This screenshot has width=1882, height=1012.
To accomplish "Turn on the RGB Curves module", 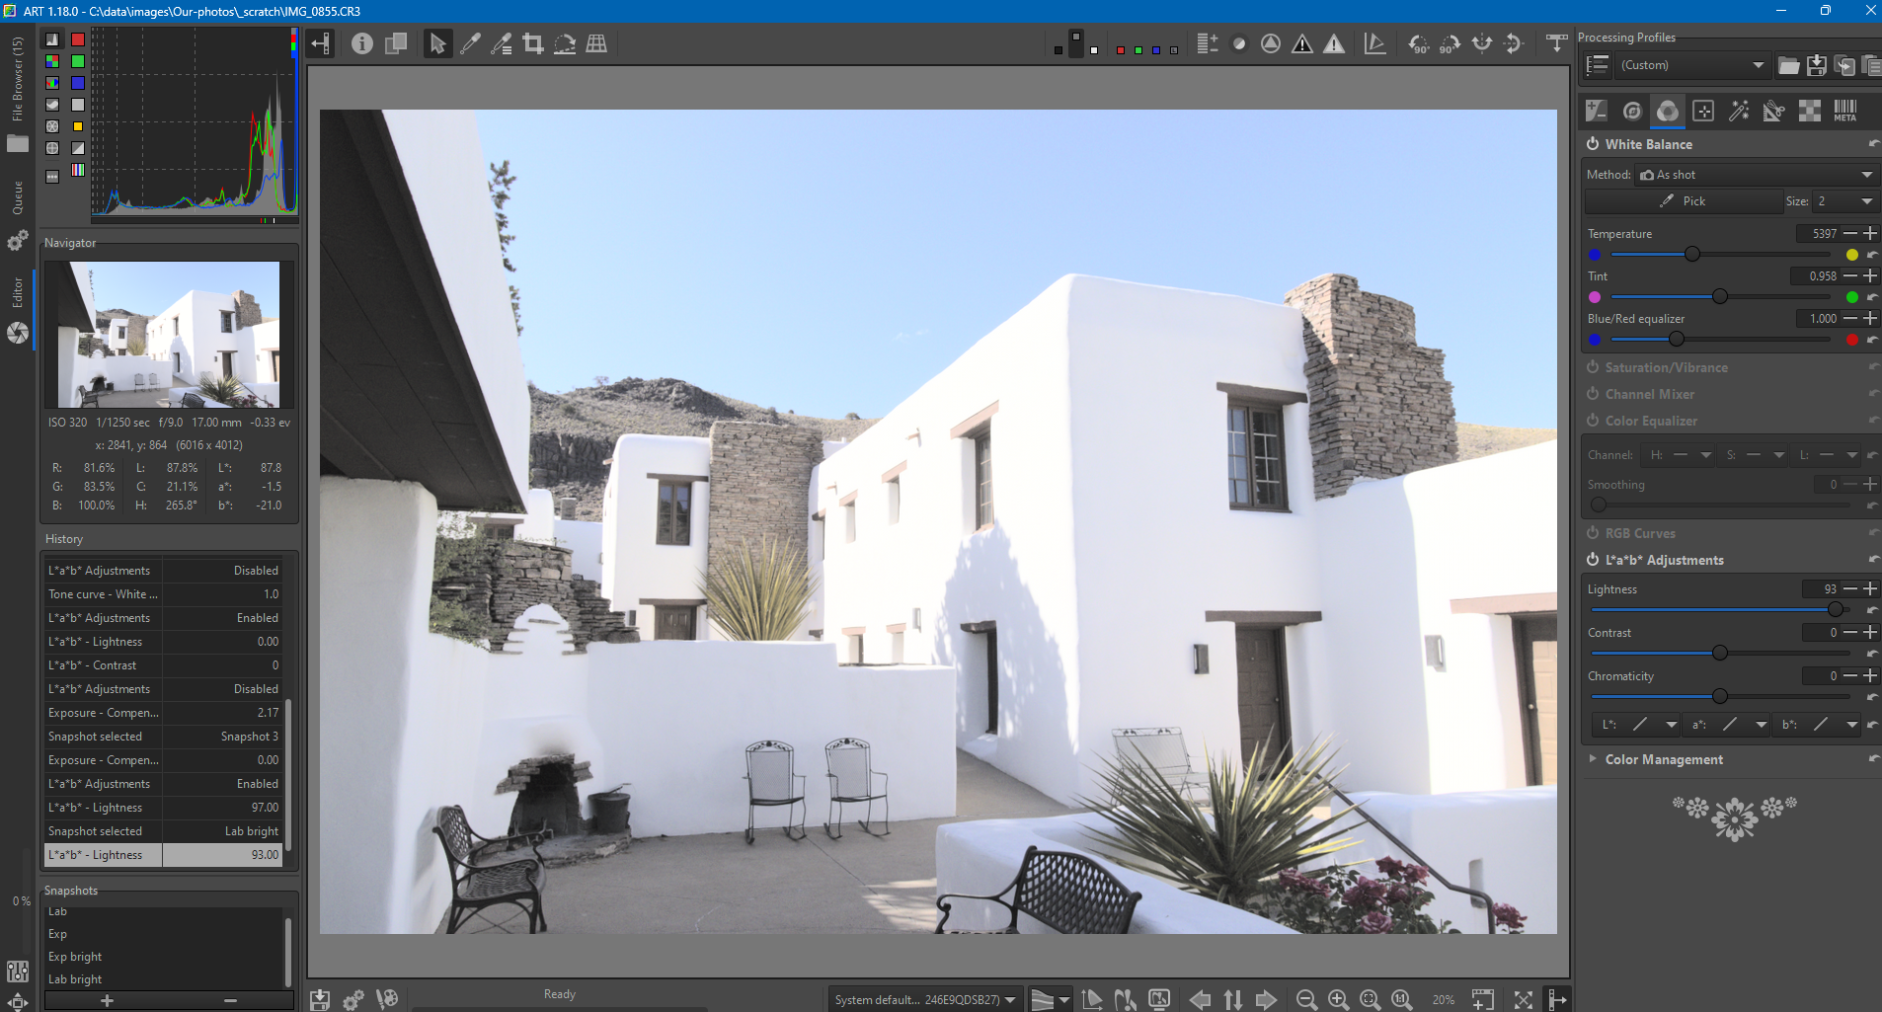I will pos(1593,533).
